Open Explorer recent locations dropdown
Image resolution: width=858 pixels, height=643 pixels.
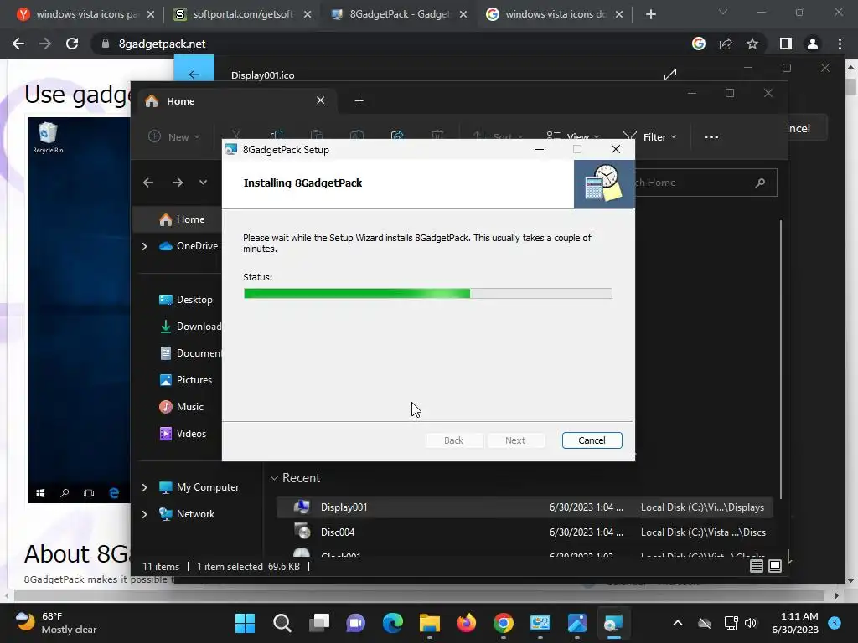click(203, 183)
